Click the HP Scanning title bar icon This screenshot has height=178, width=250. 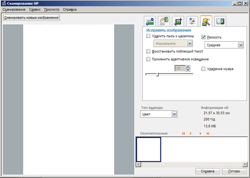click(4, 3)
